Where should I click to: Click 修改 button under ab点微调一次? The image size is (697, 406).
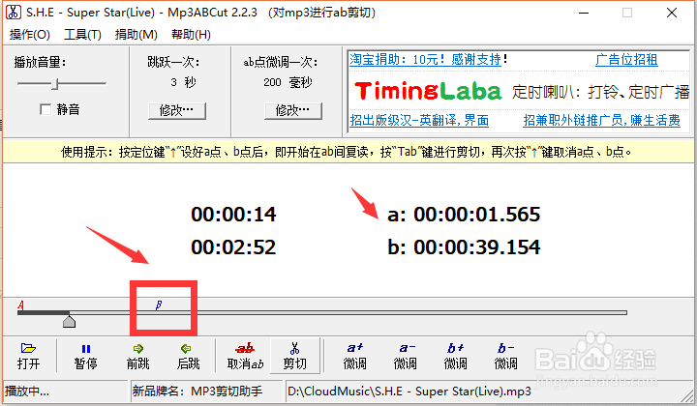[293, 110]
